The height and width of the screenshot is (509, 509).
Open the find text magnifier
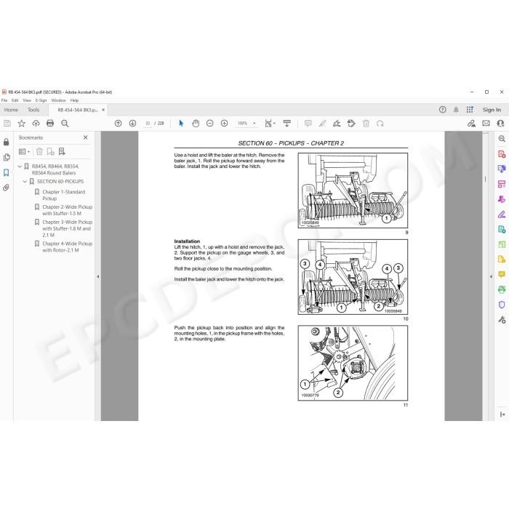[65, 124]
